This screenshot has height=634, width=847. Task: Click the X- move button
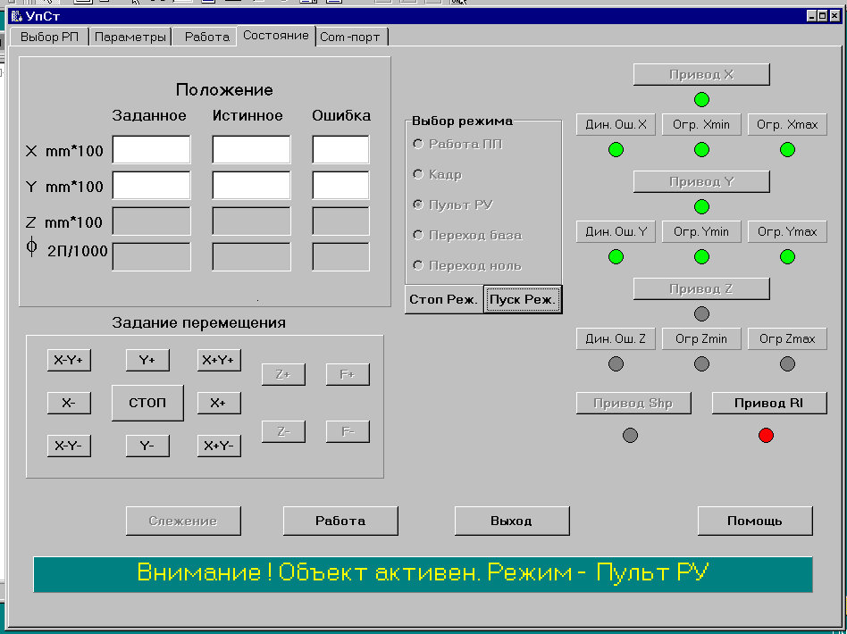point(69,403)
